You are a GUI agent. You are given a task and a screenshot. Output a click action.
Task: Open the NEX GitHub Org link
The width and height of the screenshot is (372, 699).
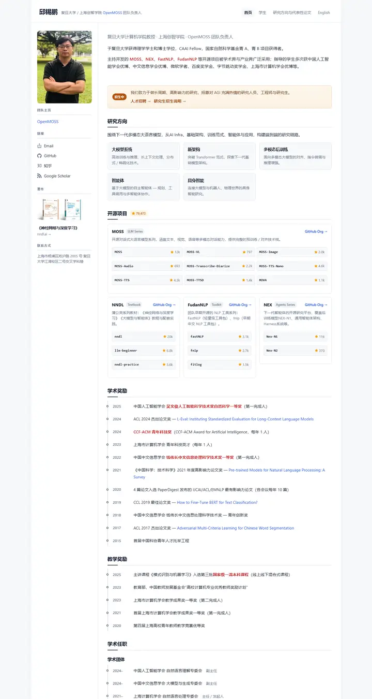(x=316, y=304)
